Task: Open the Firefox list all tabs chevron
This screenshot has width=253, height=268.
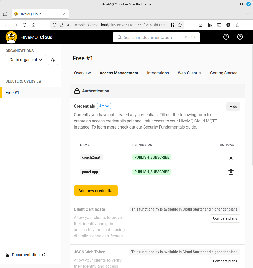Action: 247,14
